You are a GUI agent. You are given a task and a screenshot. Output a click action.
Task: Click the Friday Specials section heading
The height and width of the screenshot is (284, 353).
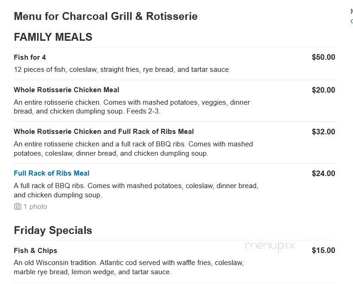pos(53,230)
